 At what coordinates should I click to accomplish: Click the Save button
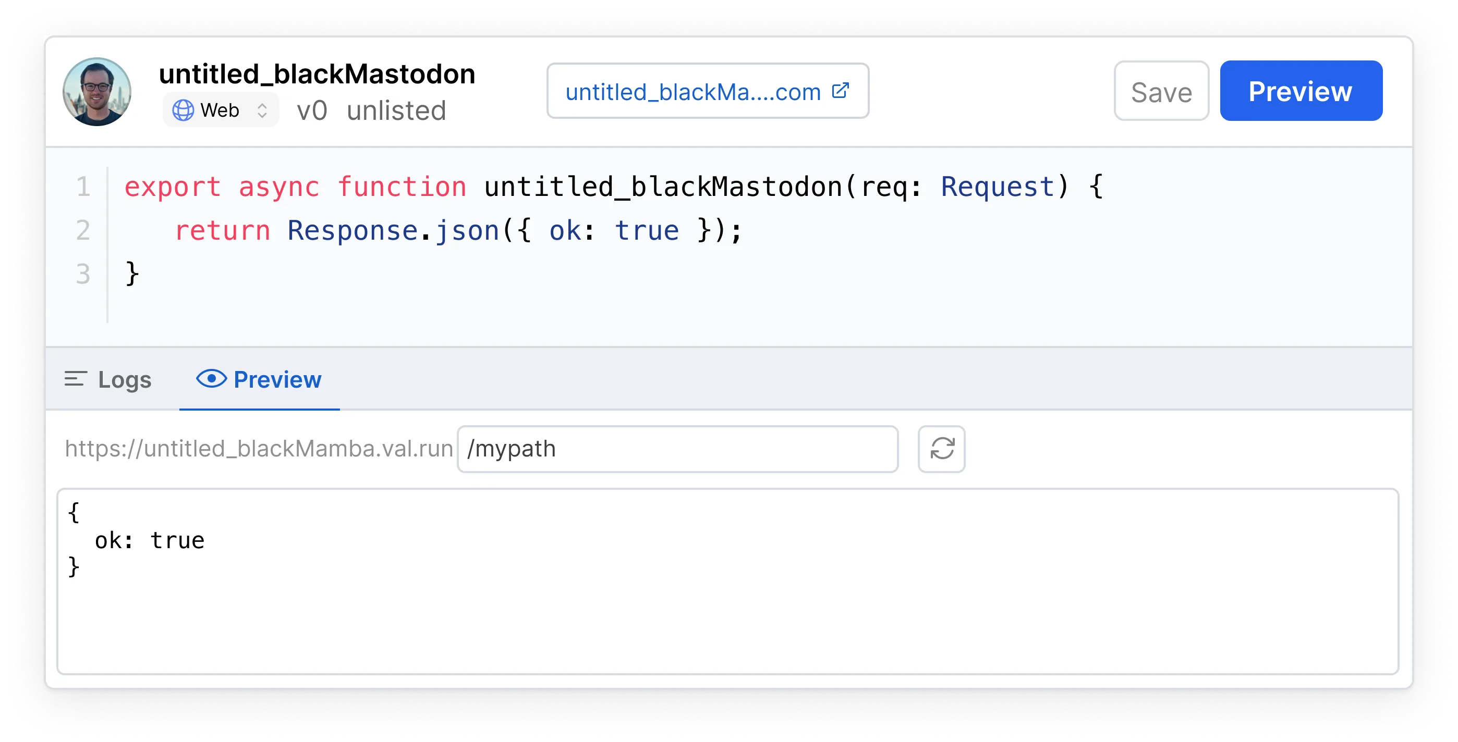pyautogui.click(x=1161, y=91)
